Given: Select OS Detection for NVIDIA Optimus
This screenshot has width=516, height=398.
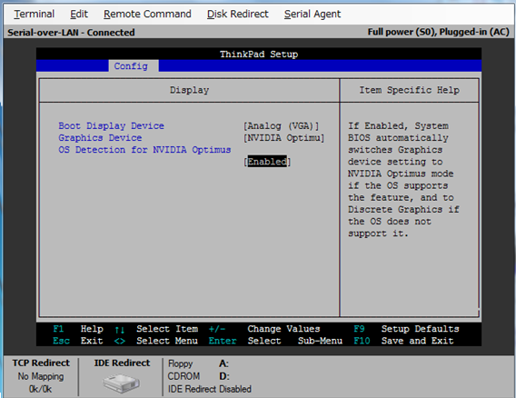Looking at the screenshot, I should [144, 150].
